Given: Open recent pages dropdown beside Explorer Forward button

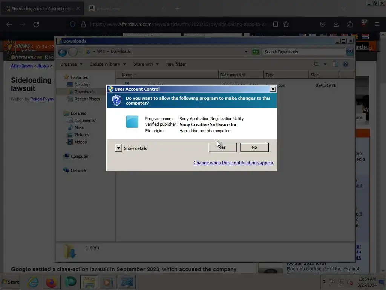Looking at the screenshot, I should 80,52.
